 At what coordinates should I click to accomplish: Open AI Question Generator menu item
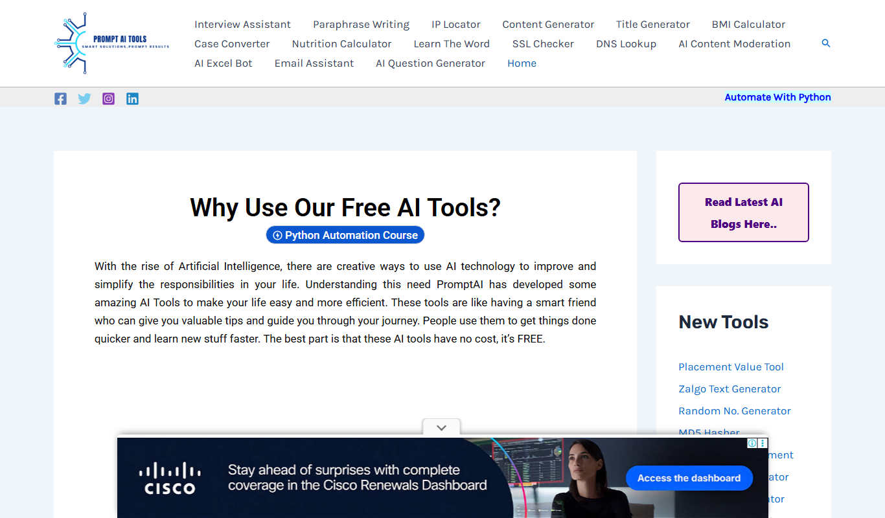pos(430,63)
